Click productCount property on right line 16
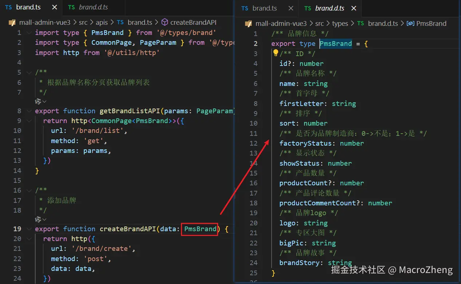Viewport: 461px width, 284px height. pos(303,183)
